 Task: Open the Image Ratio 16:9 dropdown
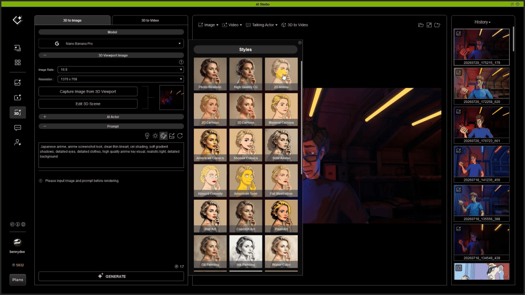click(120, 70)
